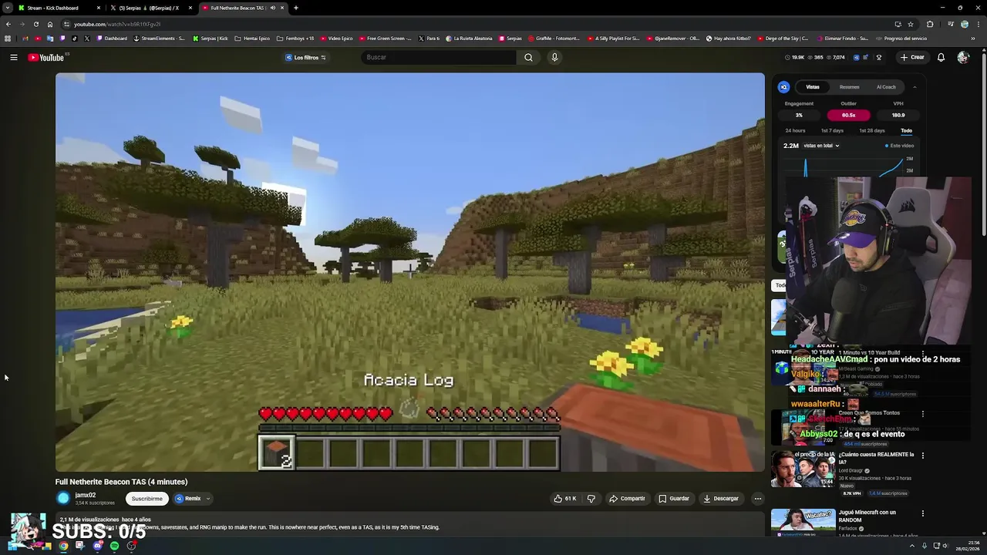Select the Todo time range
This screenshot has height=555, width=987.
pyautogui.click(x=907, y=130)
